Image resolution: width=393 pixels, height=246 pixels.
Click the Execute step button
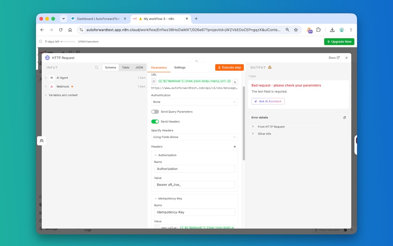pyautogui.click(x=230, y=67)
